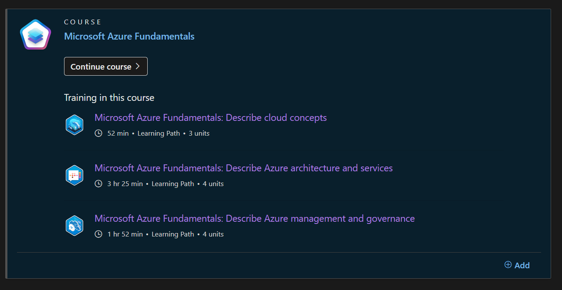Image resolution: width=562 pixels, height=290 pixels.
Task: Click the COURSE label above the title
Action: coord(83,22)
